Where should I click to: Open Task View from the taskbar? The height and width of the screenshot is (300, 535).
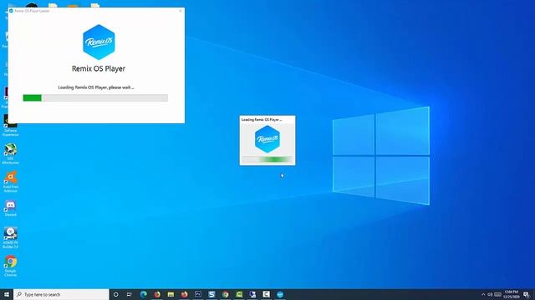130,294
